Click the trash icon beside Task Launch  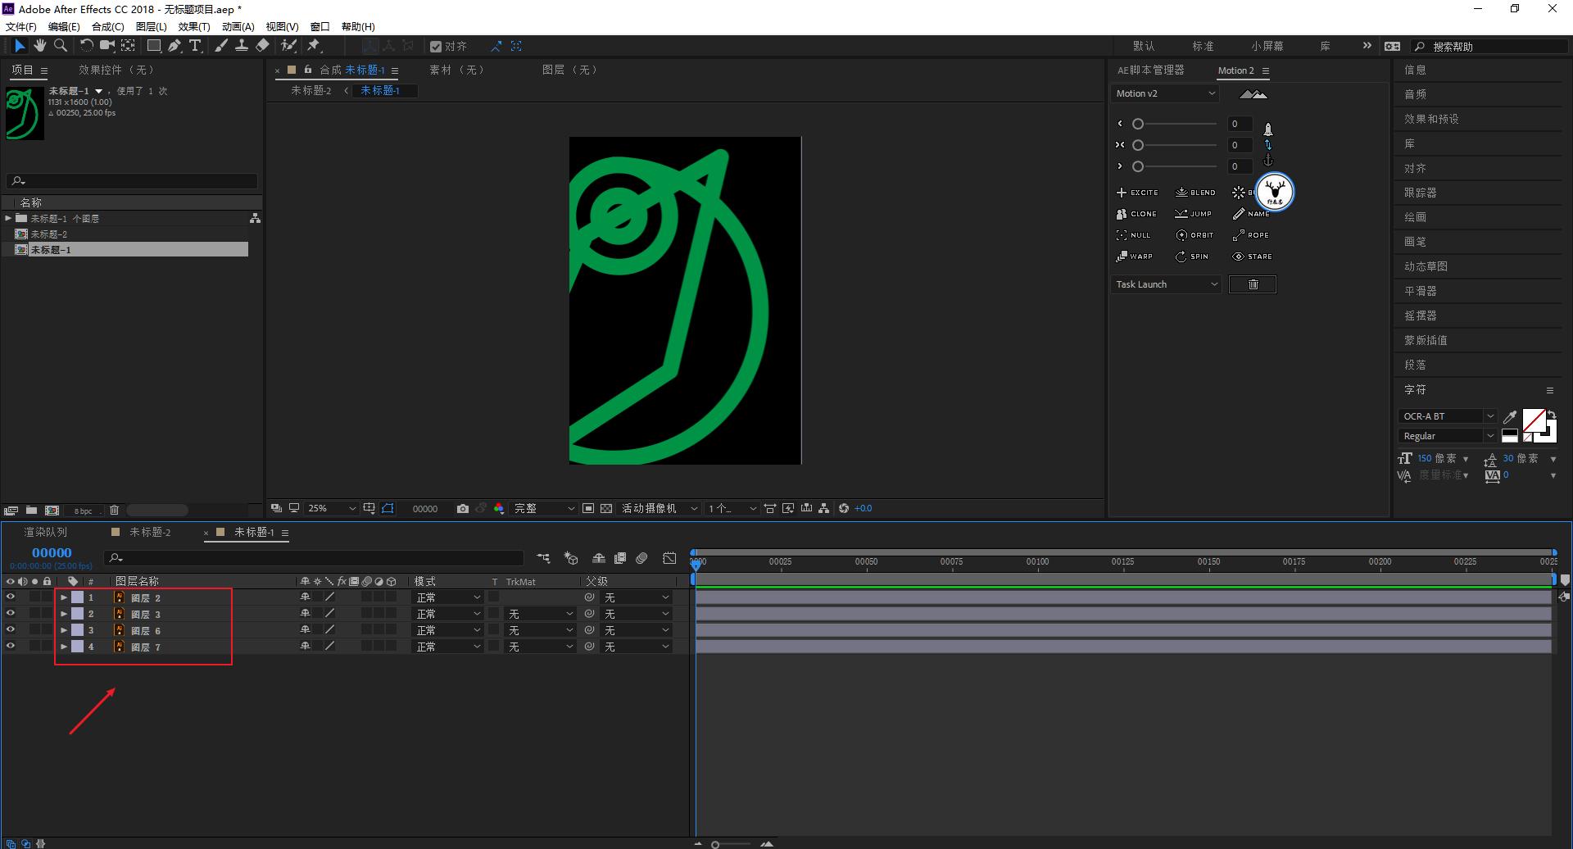1252,284
